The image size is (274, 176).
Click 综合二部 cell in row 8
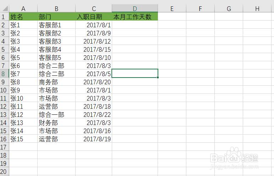point(56,74)
